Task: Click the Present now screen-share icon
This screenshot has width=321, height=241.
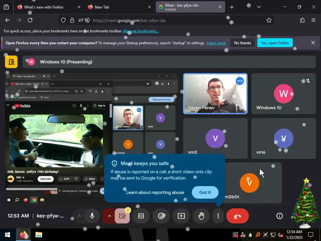Action: click(181, 216)
